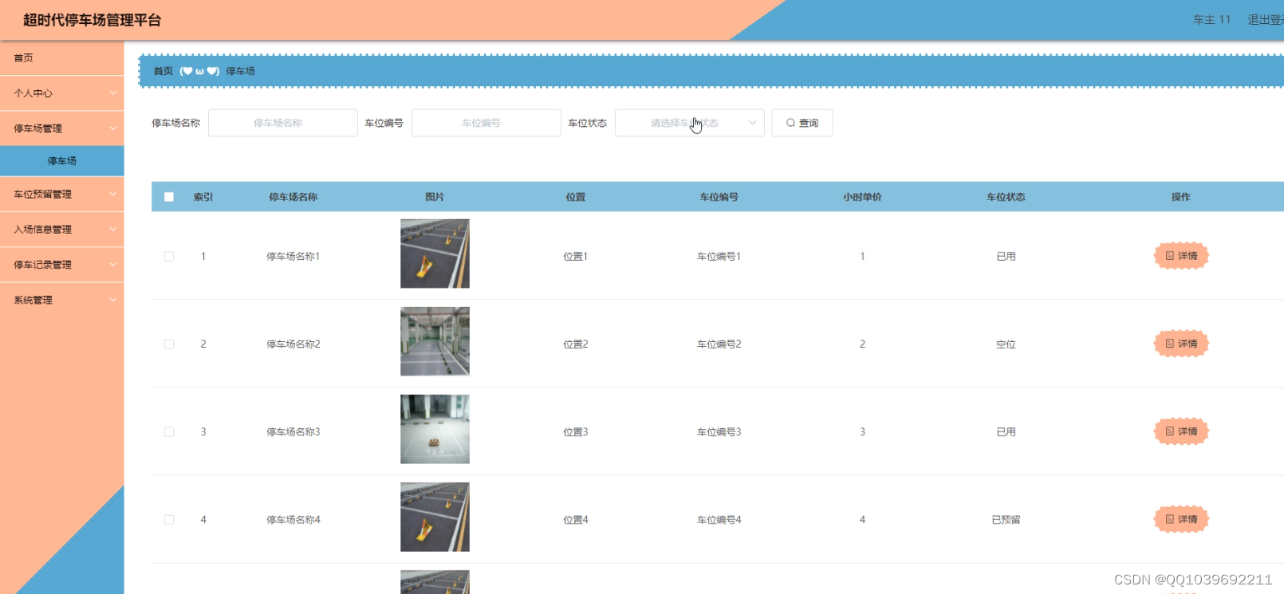Check the checkbox for row 停车场名称3
Image resolution: width=1284 pixels, height=594 pixels.
click(x=169, y=432)
